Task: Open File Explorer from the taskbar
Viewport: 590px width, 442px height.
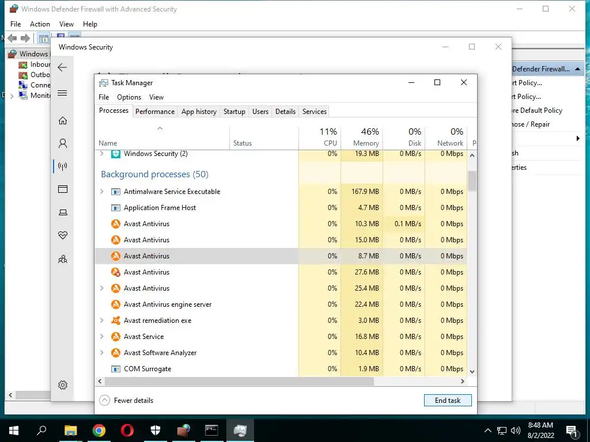Action: click(x=70, y=430)
